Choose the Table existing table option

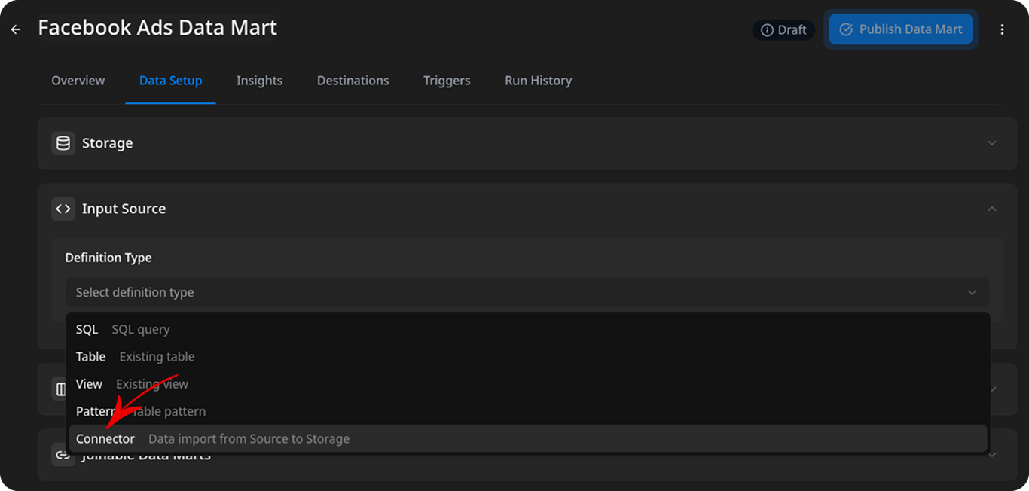click(x=528, y=357)
